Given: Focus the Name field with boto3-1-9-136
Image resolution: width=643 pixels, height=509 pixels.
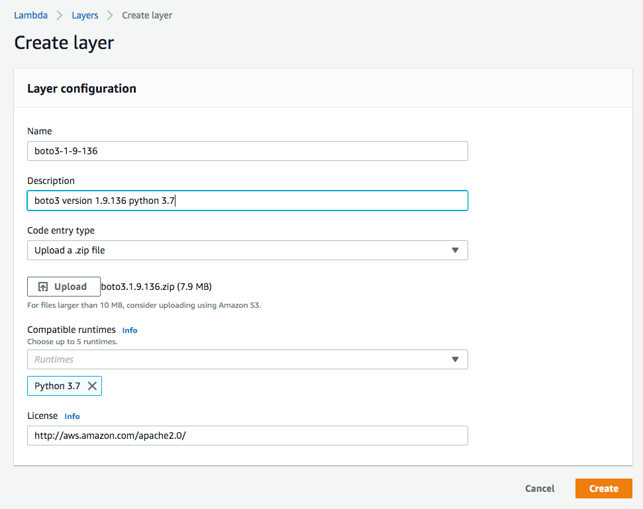Looking at the screenshot, I should [x=247, y=151].
